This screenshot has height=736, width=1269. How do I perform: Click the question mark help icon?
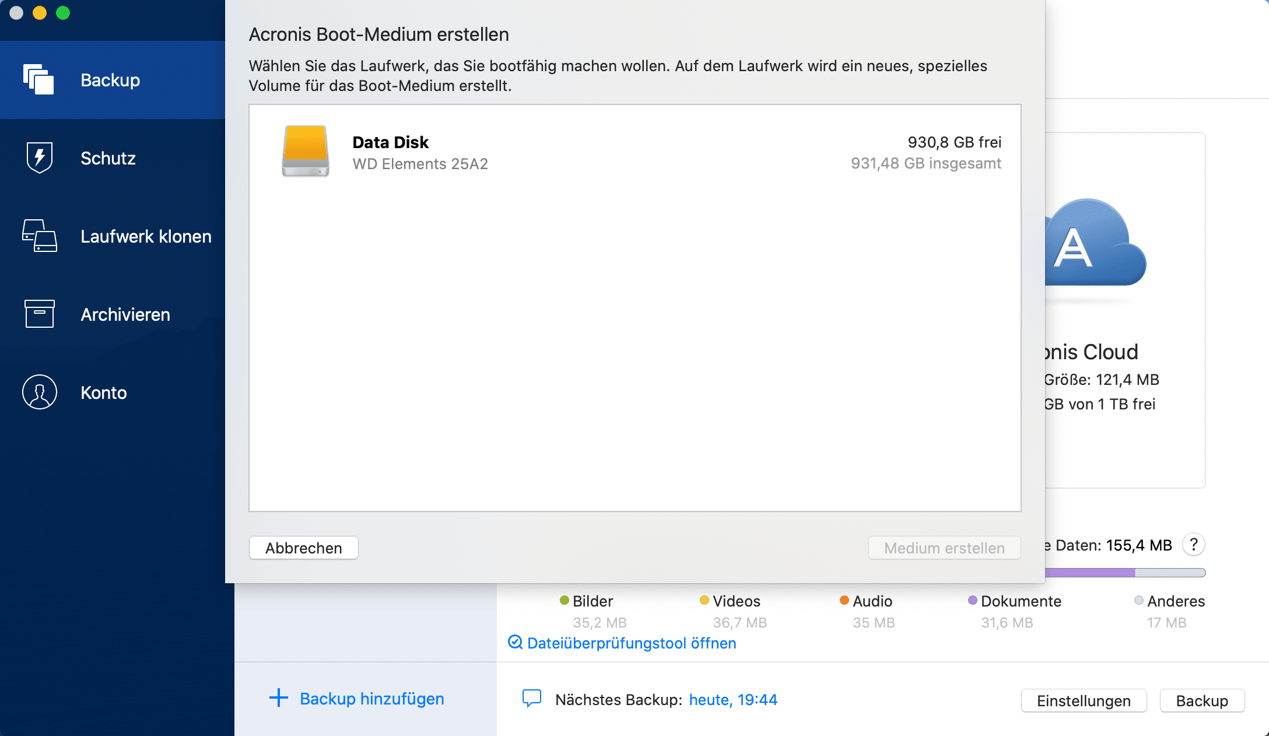[x=1194, y=545]
